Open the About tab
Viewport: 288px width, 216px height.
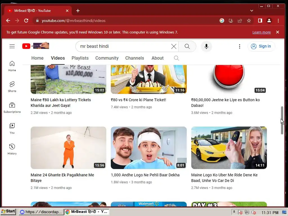157,58
